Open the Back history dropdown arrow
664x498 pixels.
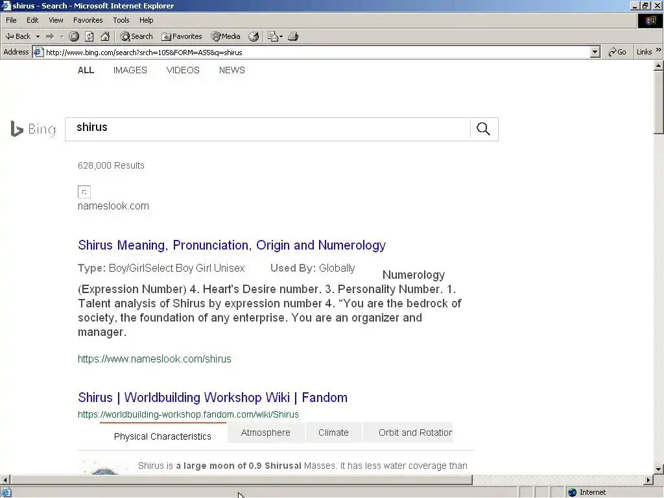pyautogui.click(x=38, y=36)
